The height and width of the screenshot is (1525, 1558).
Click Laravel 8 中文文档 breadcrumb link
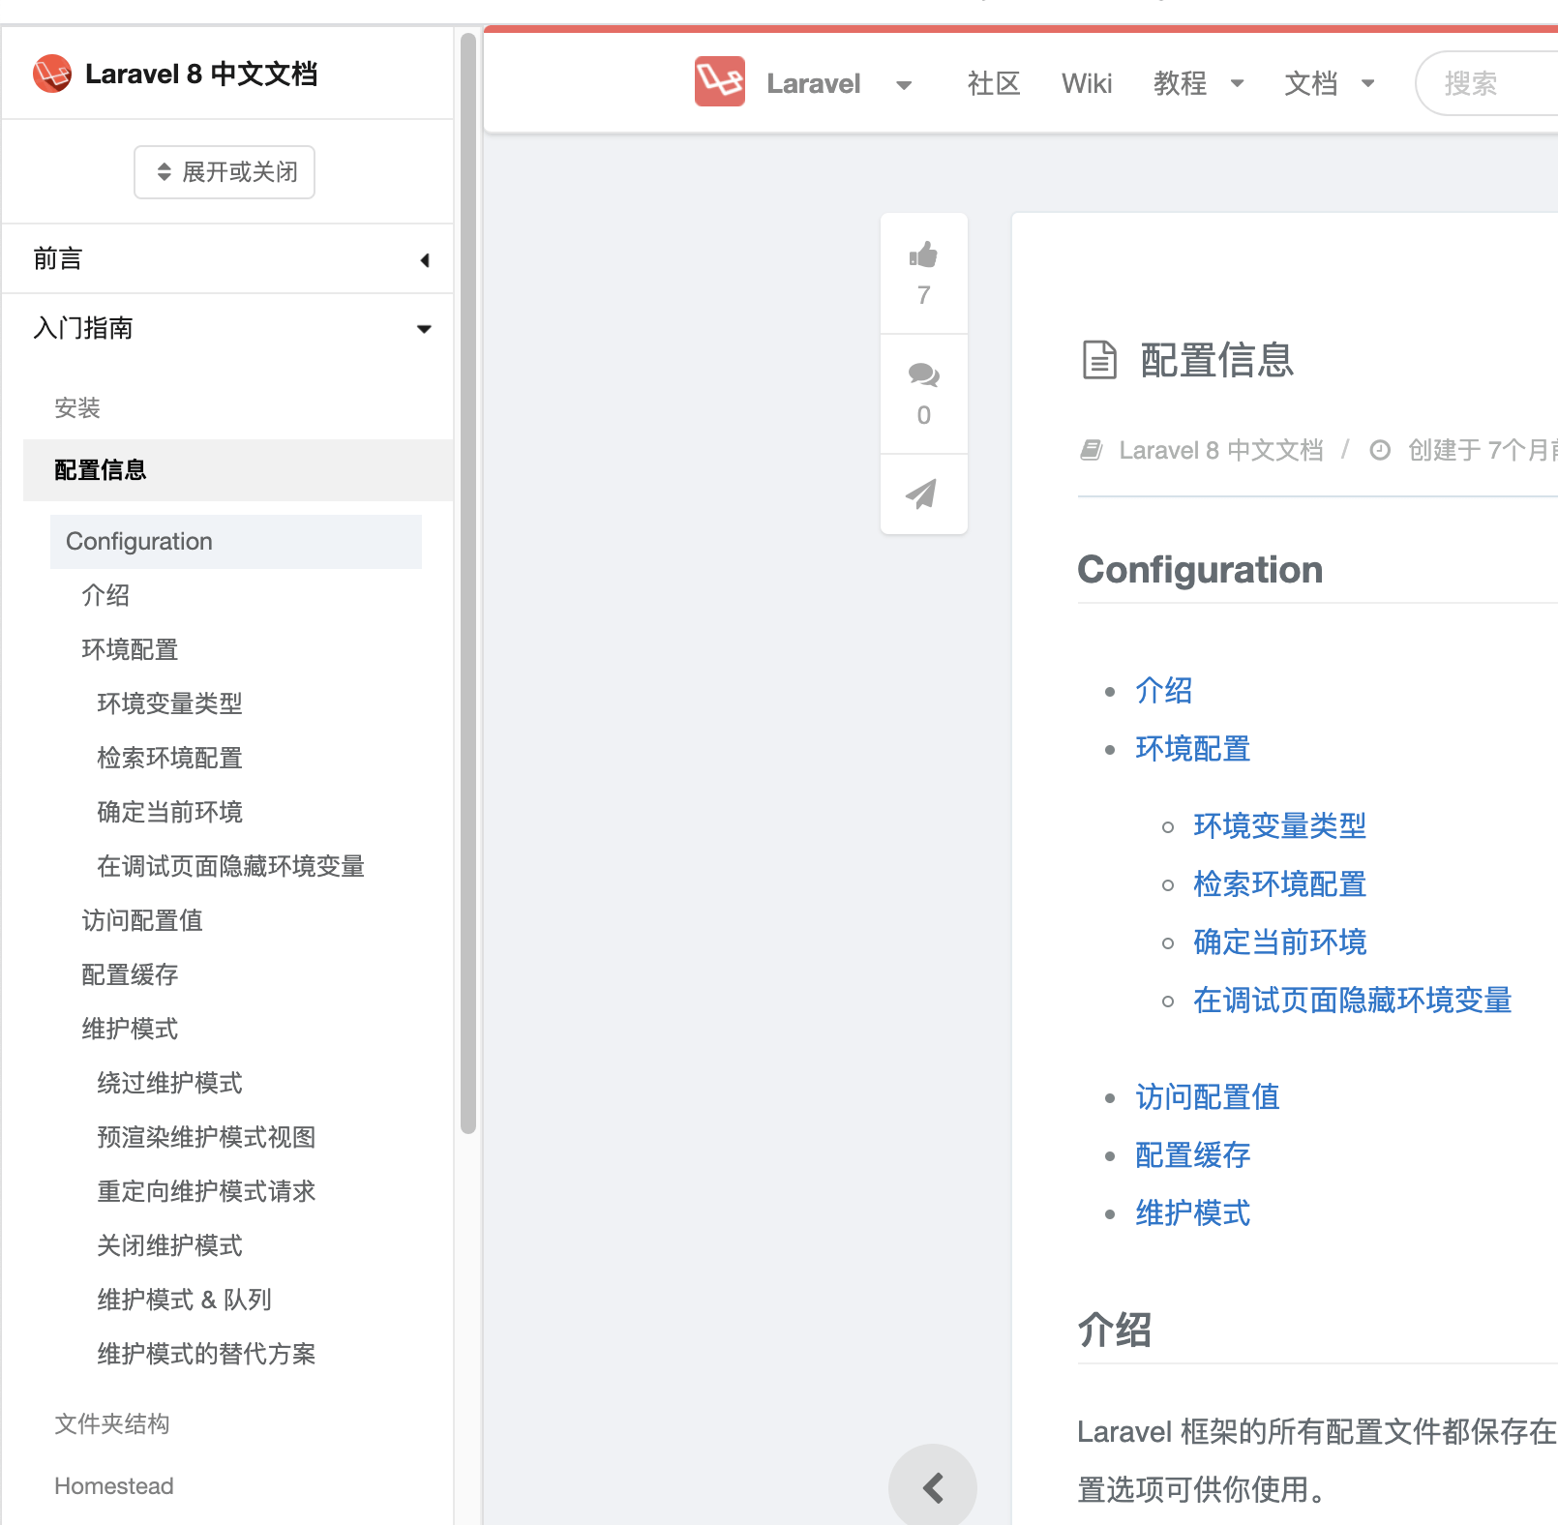pos(1221,450)
